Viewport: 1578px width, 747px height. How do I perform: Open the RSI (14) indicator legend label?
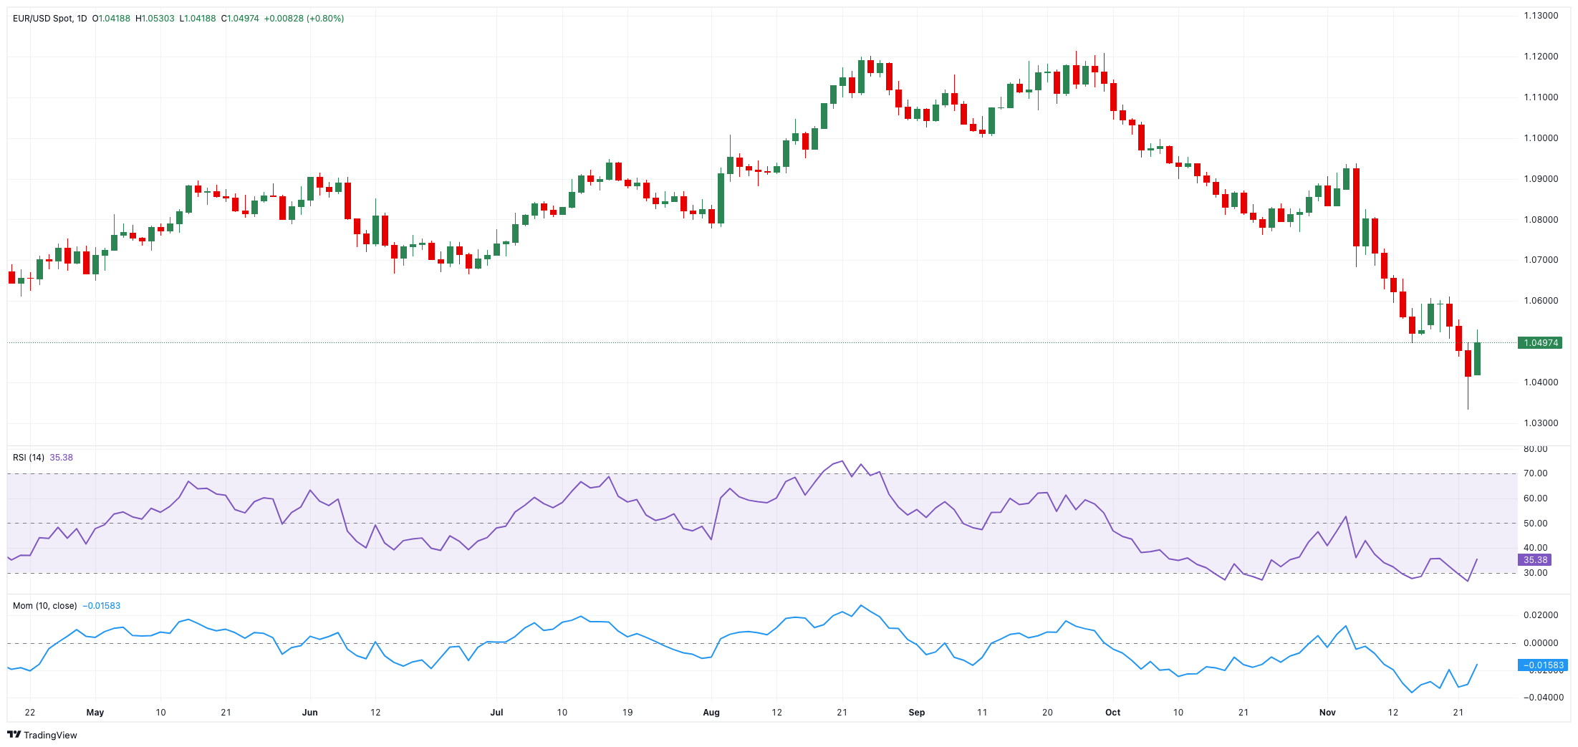coord(29,458)
